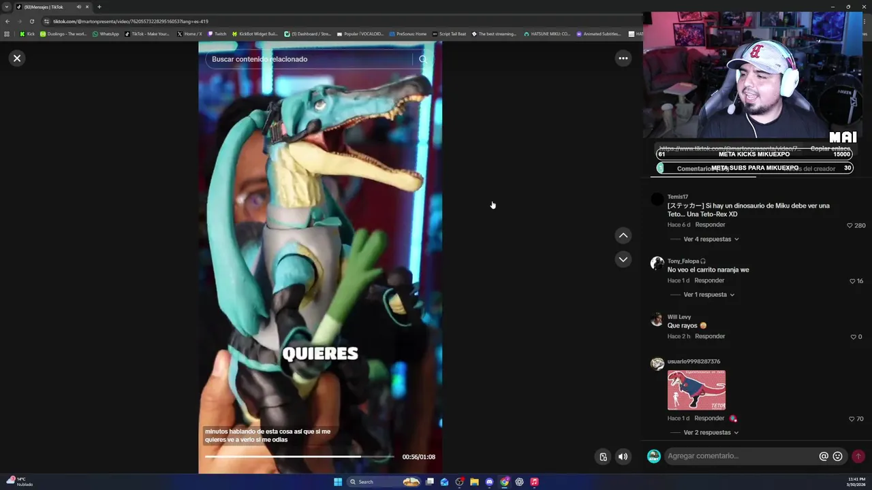Open the Twitch bookmark
The image size is (872, 490).
pos(217,34)
